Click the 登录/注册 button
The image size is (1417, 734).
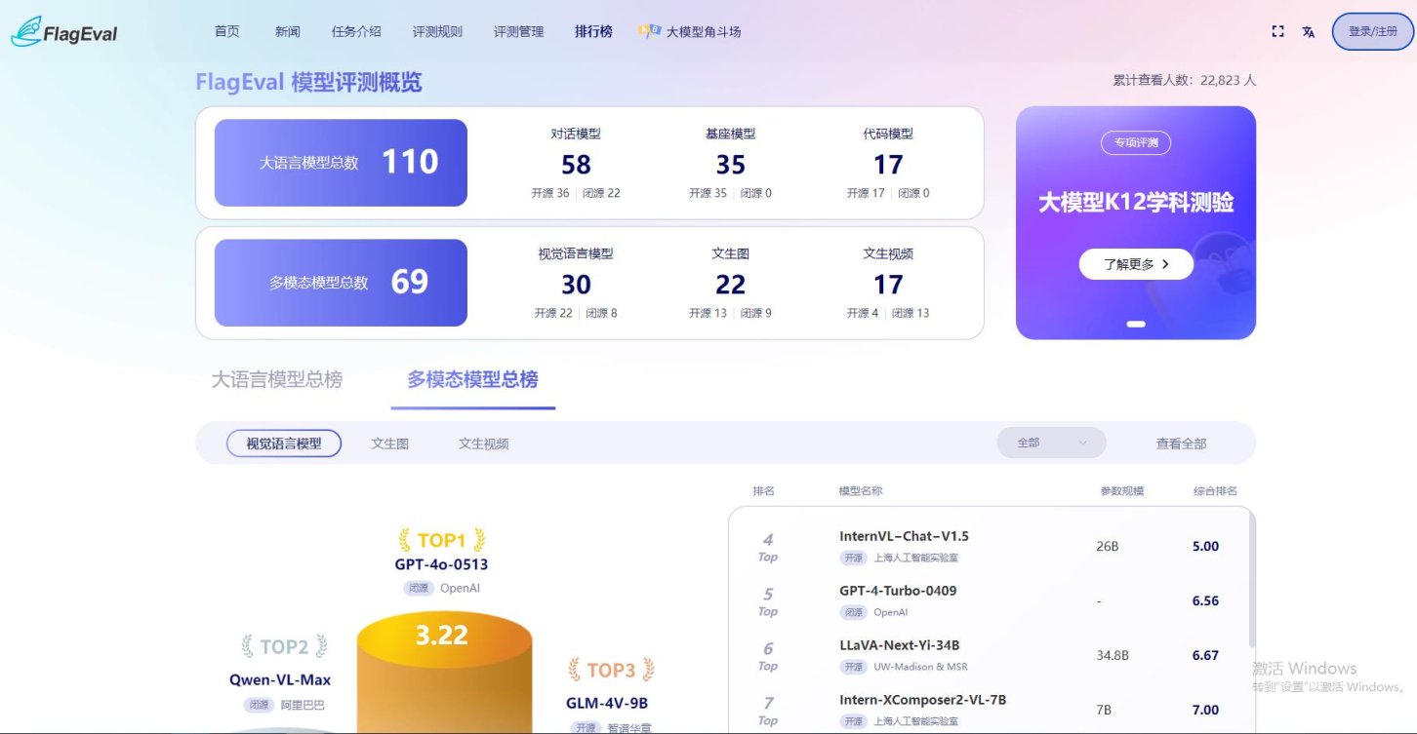1371,30
